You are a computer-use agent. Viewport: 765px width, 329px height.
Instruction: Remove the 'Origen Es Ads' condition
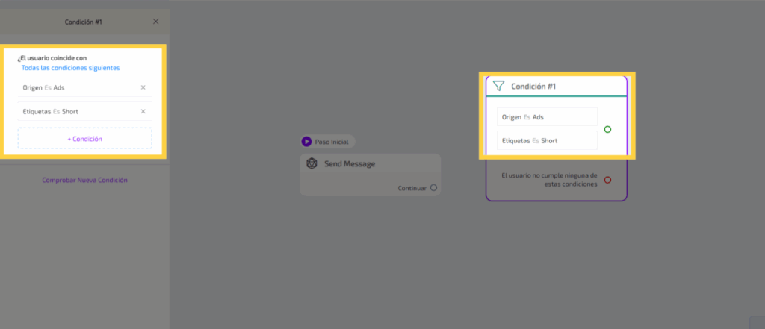pos(143,87)
